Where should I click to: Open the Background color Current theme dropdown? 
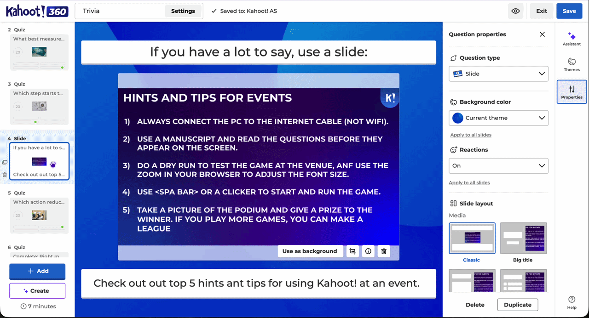pos(498,118)
